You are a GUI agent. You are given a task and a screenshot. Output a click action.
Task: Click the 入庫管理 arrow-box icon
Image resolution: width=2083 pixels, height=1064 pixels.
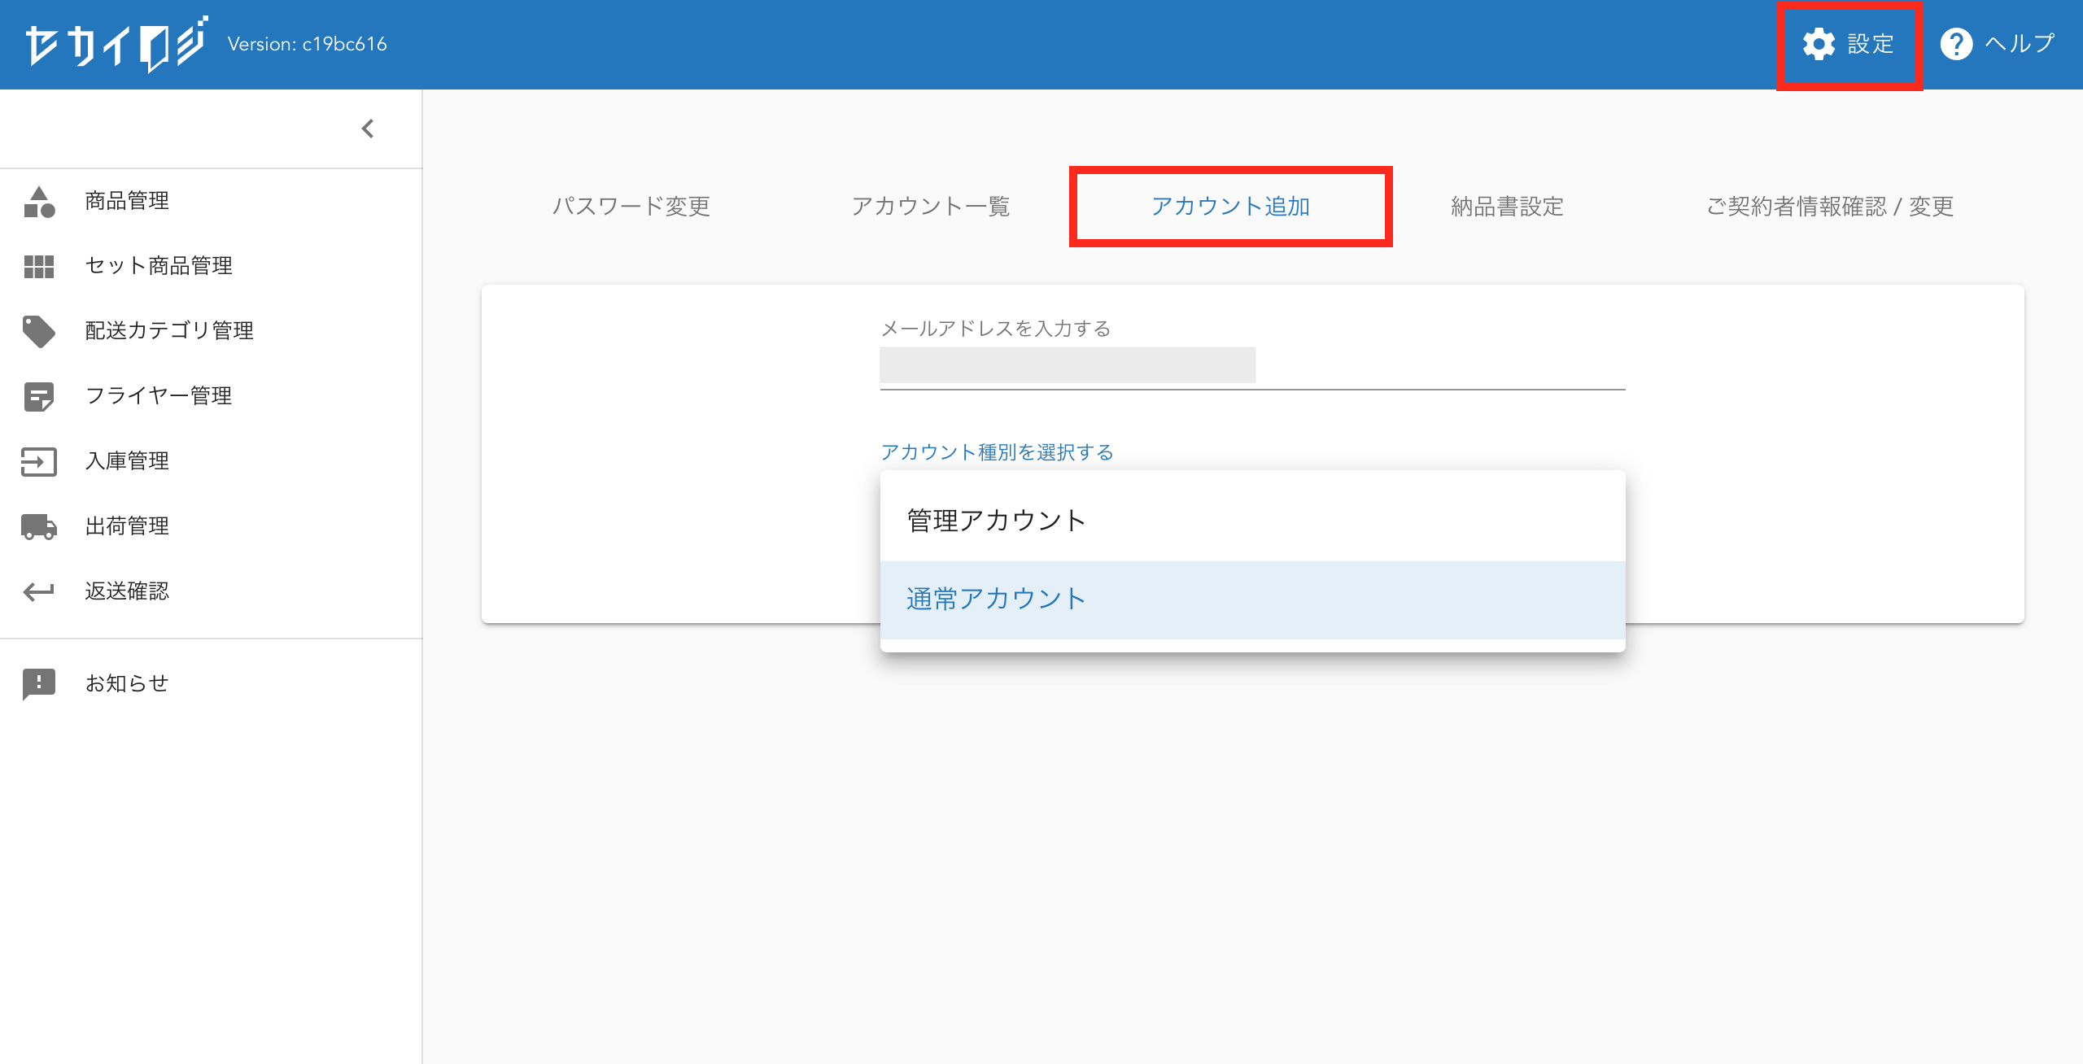(39, 461)
